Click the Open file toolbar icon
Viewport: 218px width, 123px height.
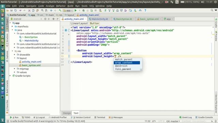pos(7,11)
